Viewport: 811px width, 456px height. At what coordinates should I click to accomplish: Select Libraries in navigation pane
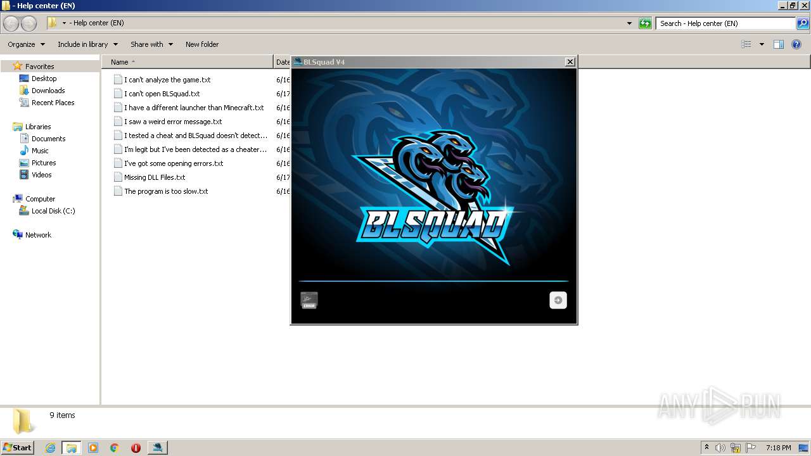click(38, 127)
